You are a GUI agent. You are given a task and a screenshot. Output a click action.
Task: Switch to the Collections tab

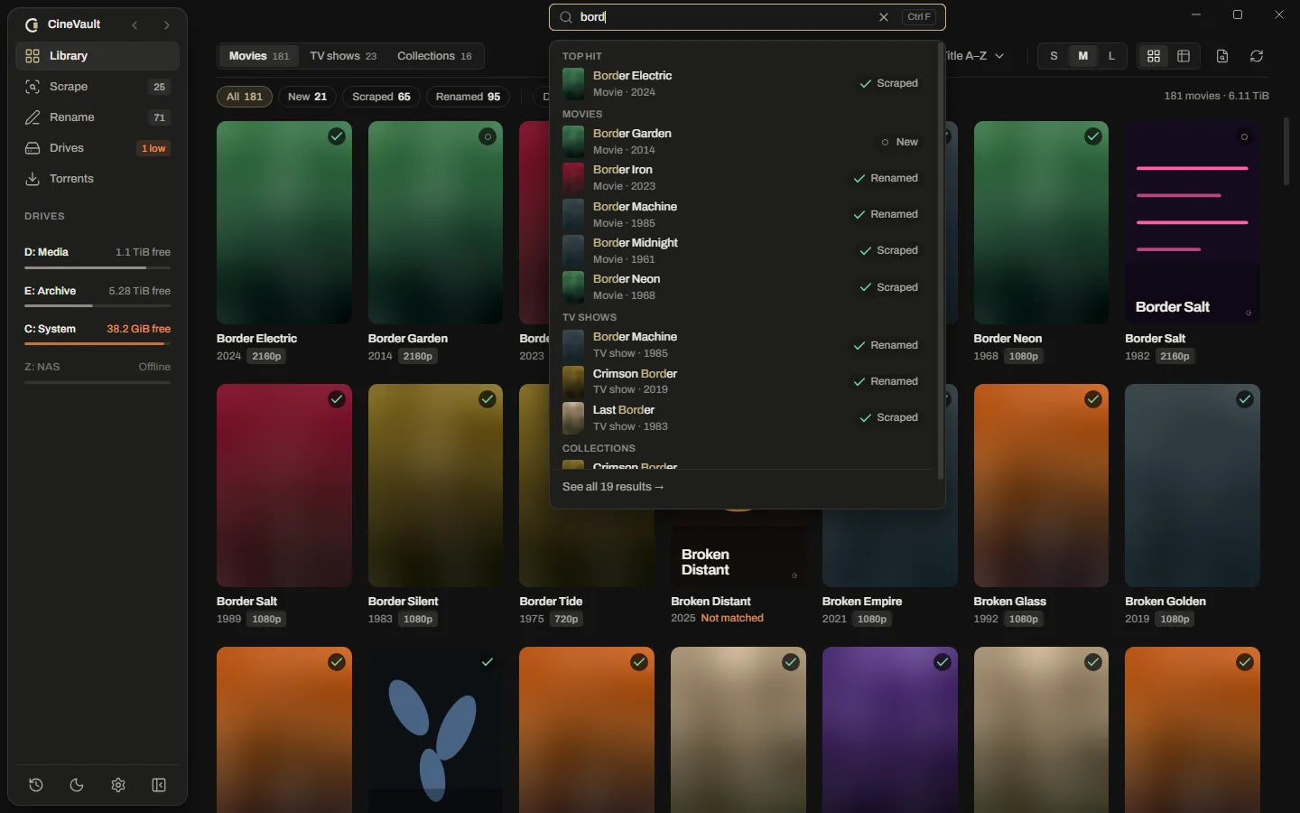(434, 56)
